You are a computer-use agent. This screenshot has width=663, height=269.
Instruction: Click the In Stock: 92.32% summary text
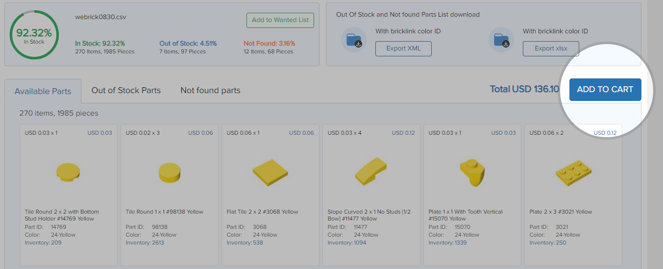point(100,44)
